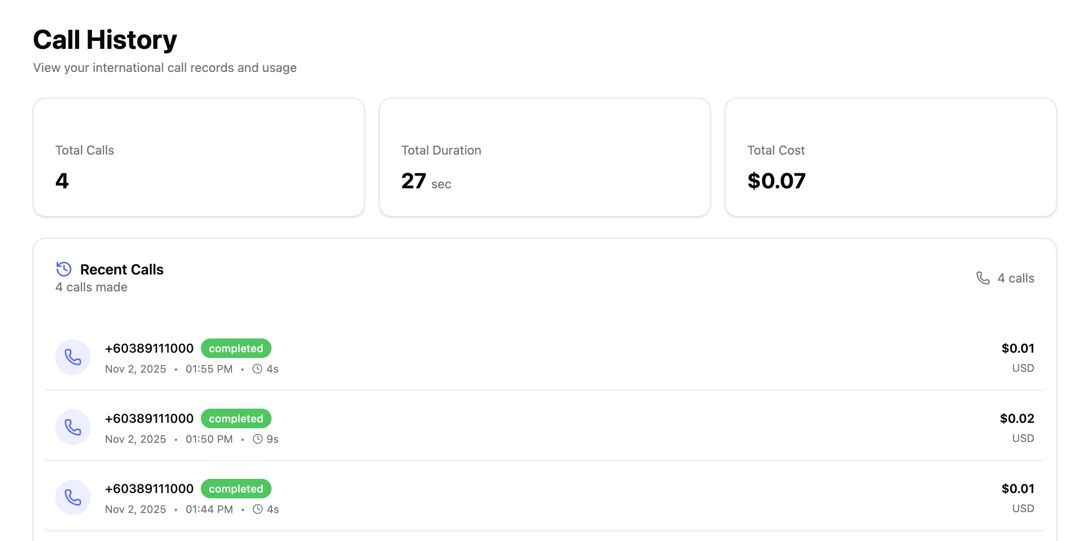Click the $0.02 cost amount
Image resolution: width=1079 pixels, height=541 pixels.
[x=1017, y=418]
